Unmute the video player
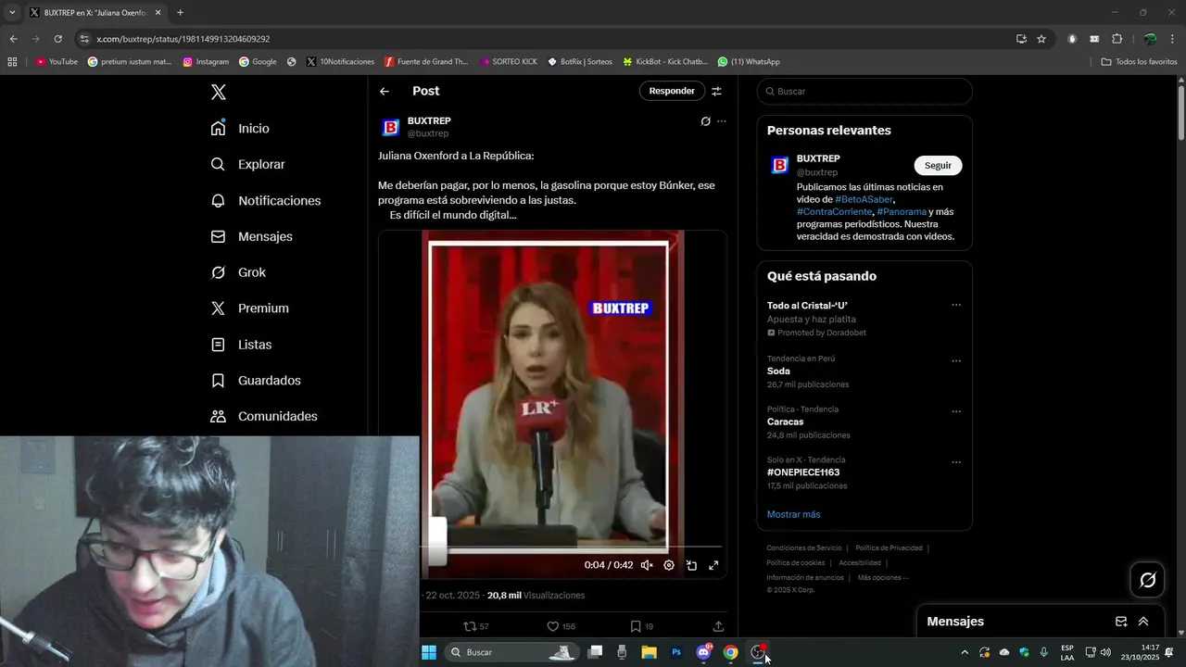The height and width of the screenshot is (667, 1186). tap(647, 565)
